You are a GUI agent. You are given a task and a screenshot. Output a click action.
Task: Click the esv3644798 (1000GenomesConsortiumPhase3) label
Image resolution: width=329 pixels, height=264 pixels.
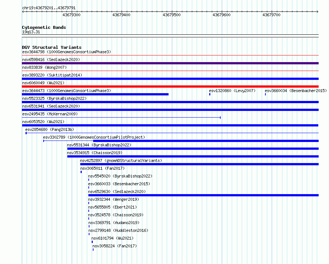(67, 52)
